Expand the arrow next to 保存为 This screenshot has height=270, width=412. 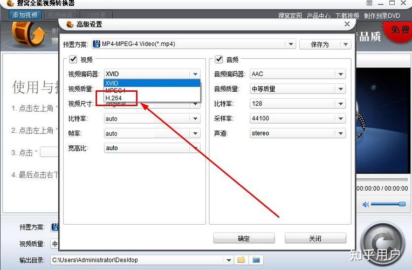346,44
